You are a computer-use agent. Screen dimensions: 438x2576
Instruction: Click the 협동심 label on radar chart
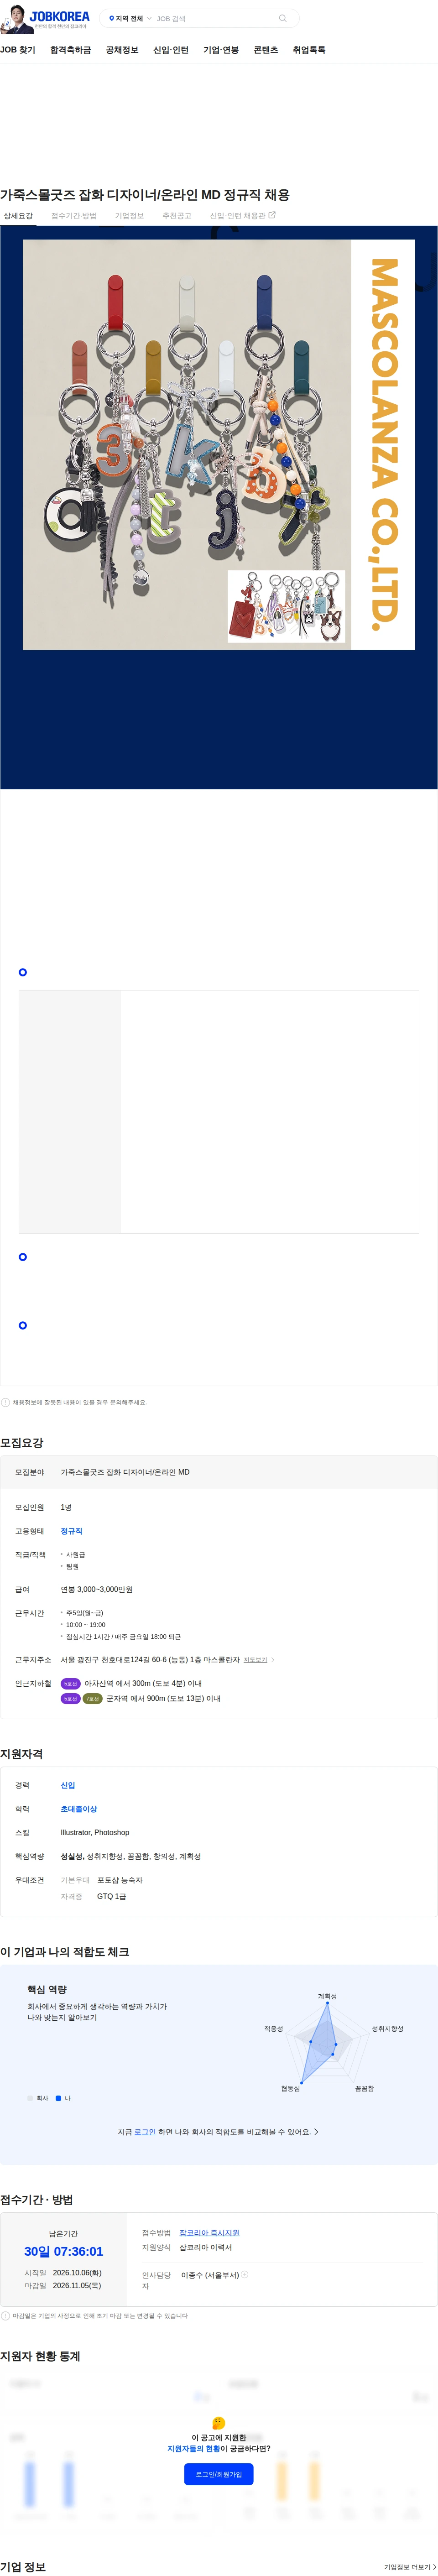[290, 2088]
